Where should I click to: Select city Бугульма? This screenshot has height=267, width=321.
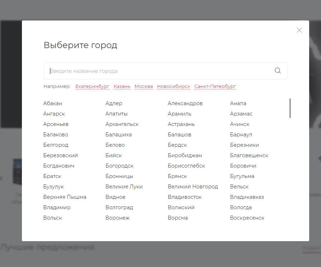pos(242,176)
